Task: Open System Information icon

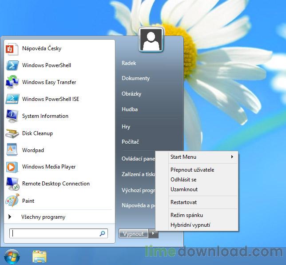Action: (x=12, y=116)
